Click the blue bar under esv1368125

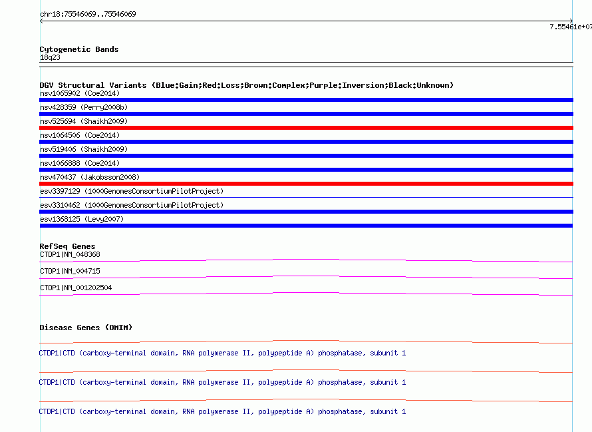tap(306, 226)
